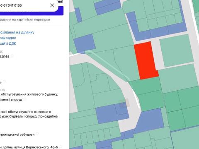Select address text 'вулиця Вериківського, 48-б'
The image size is (199, 149).
tap(36, 147)
